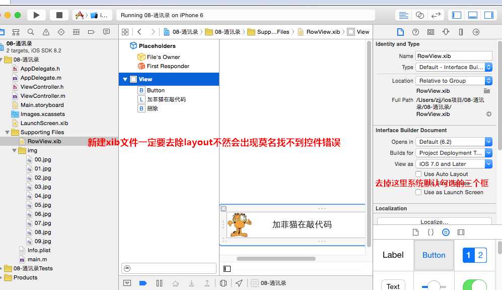
Task: Show the Quick Help inspector
Action: [415, 32]
